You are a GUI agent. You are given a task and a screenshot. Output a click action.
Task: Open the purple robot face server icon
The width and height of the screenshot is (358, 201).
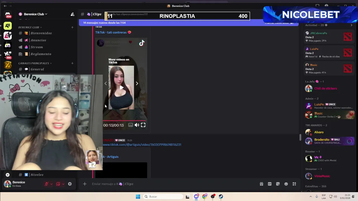[8, 45]
